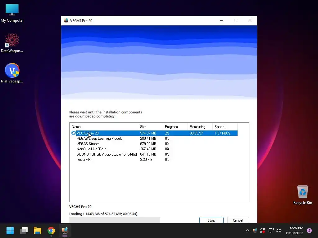The image size is (318, 238).
Task: Sort the list by Name column
Action: [x=104, y=127]
